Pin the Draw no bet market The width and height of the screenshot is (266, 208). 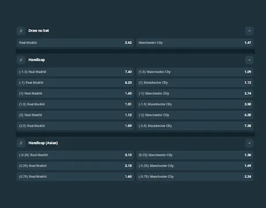[x=21, y=31]
